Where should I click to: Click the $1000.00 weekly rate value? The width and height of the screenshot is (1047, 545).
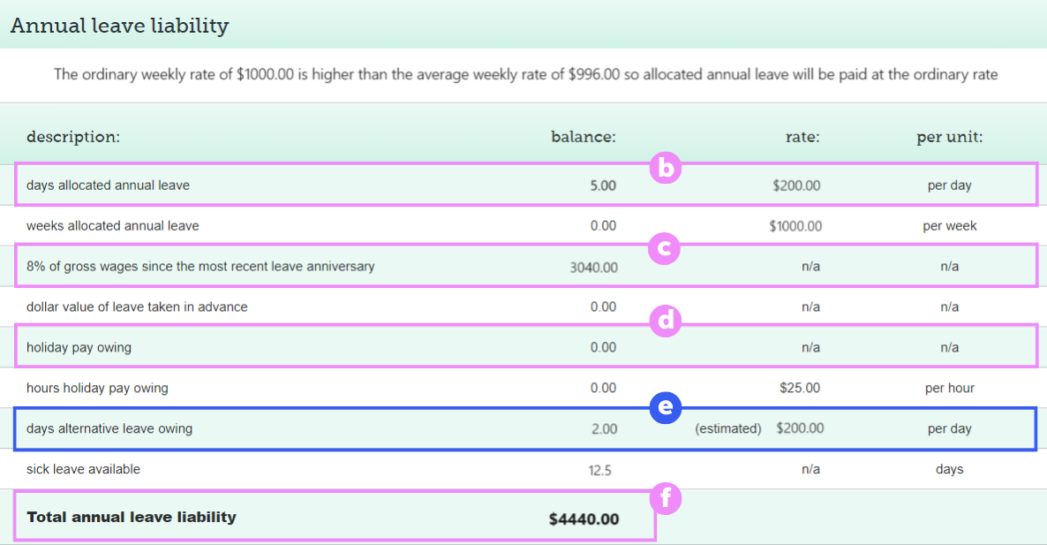(795, 226)
